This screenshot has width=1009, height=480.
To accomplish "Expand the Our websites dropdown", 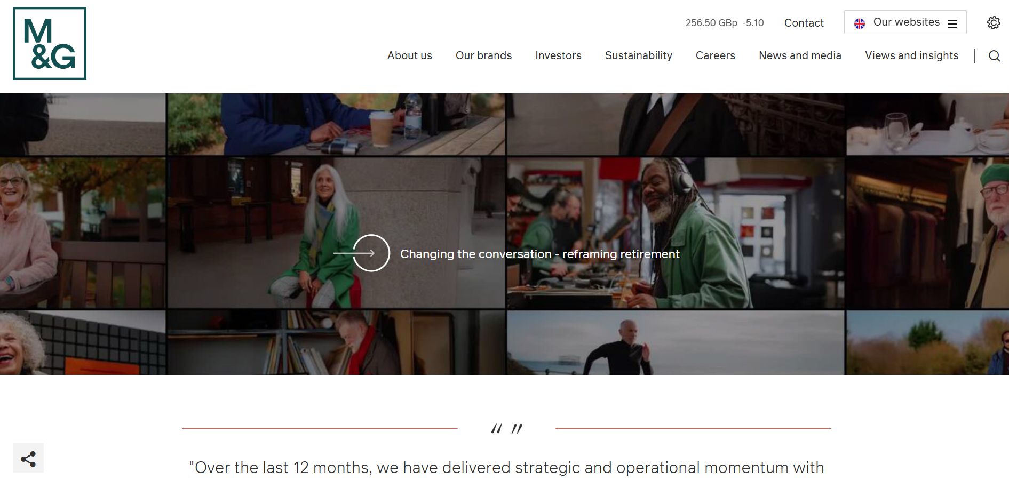I will [x=905, y=22].
